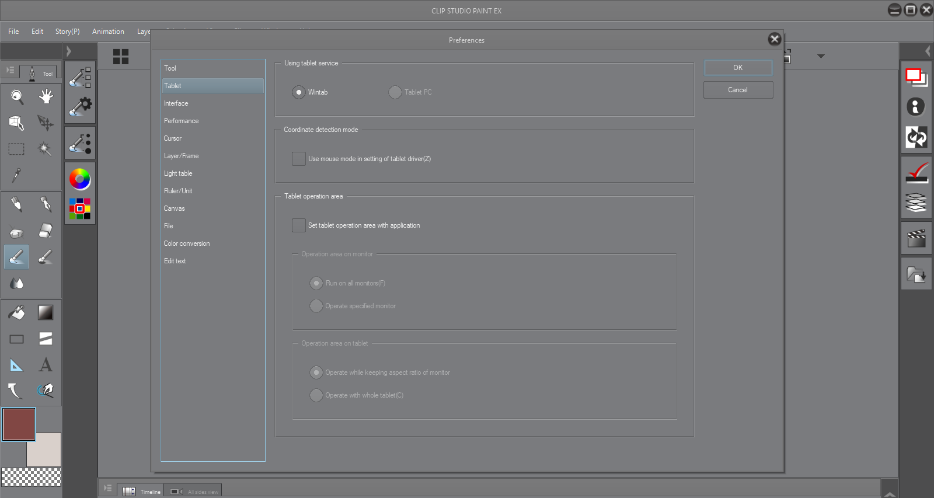Select the Blend droplets tool
Screen dimensions: 934x498
[17, 283]
